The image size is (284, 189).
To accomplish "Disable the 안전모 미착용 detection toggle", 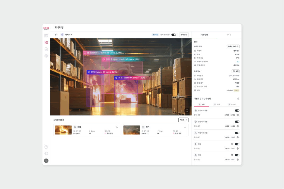I will point(237,111).
